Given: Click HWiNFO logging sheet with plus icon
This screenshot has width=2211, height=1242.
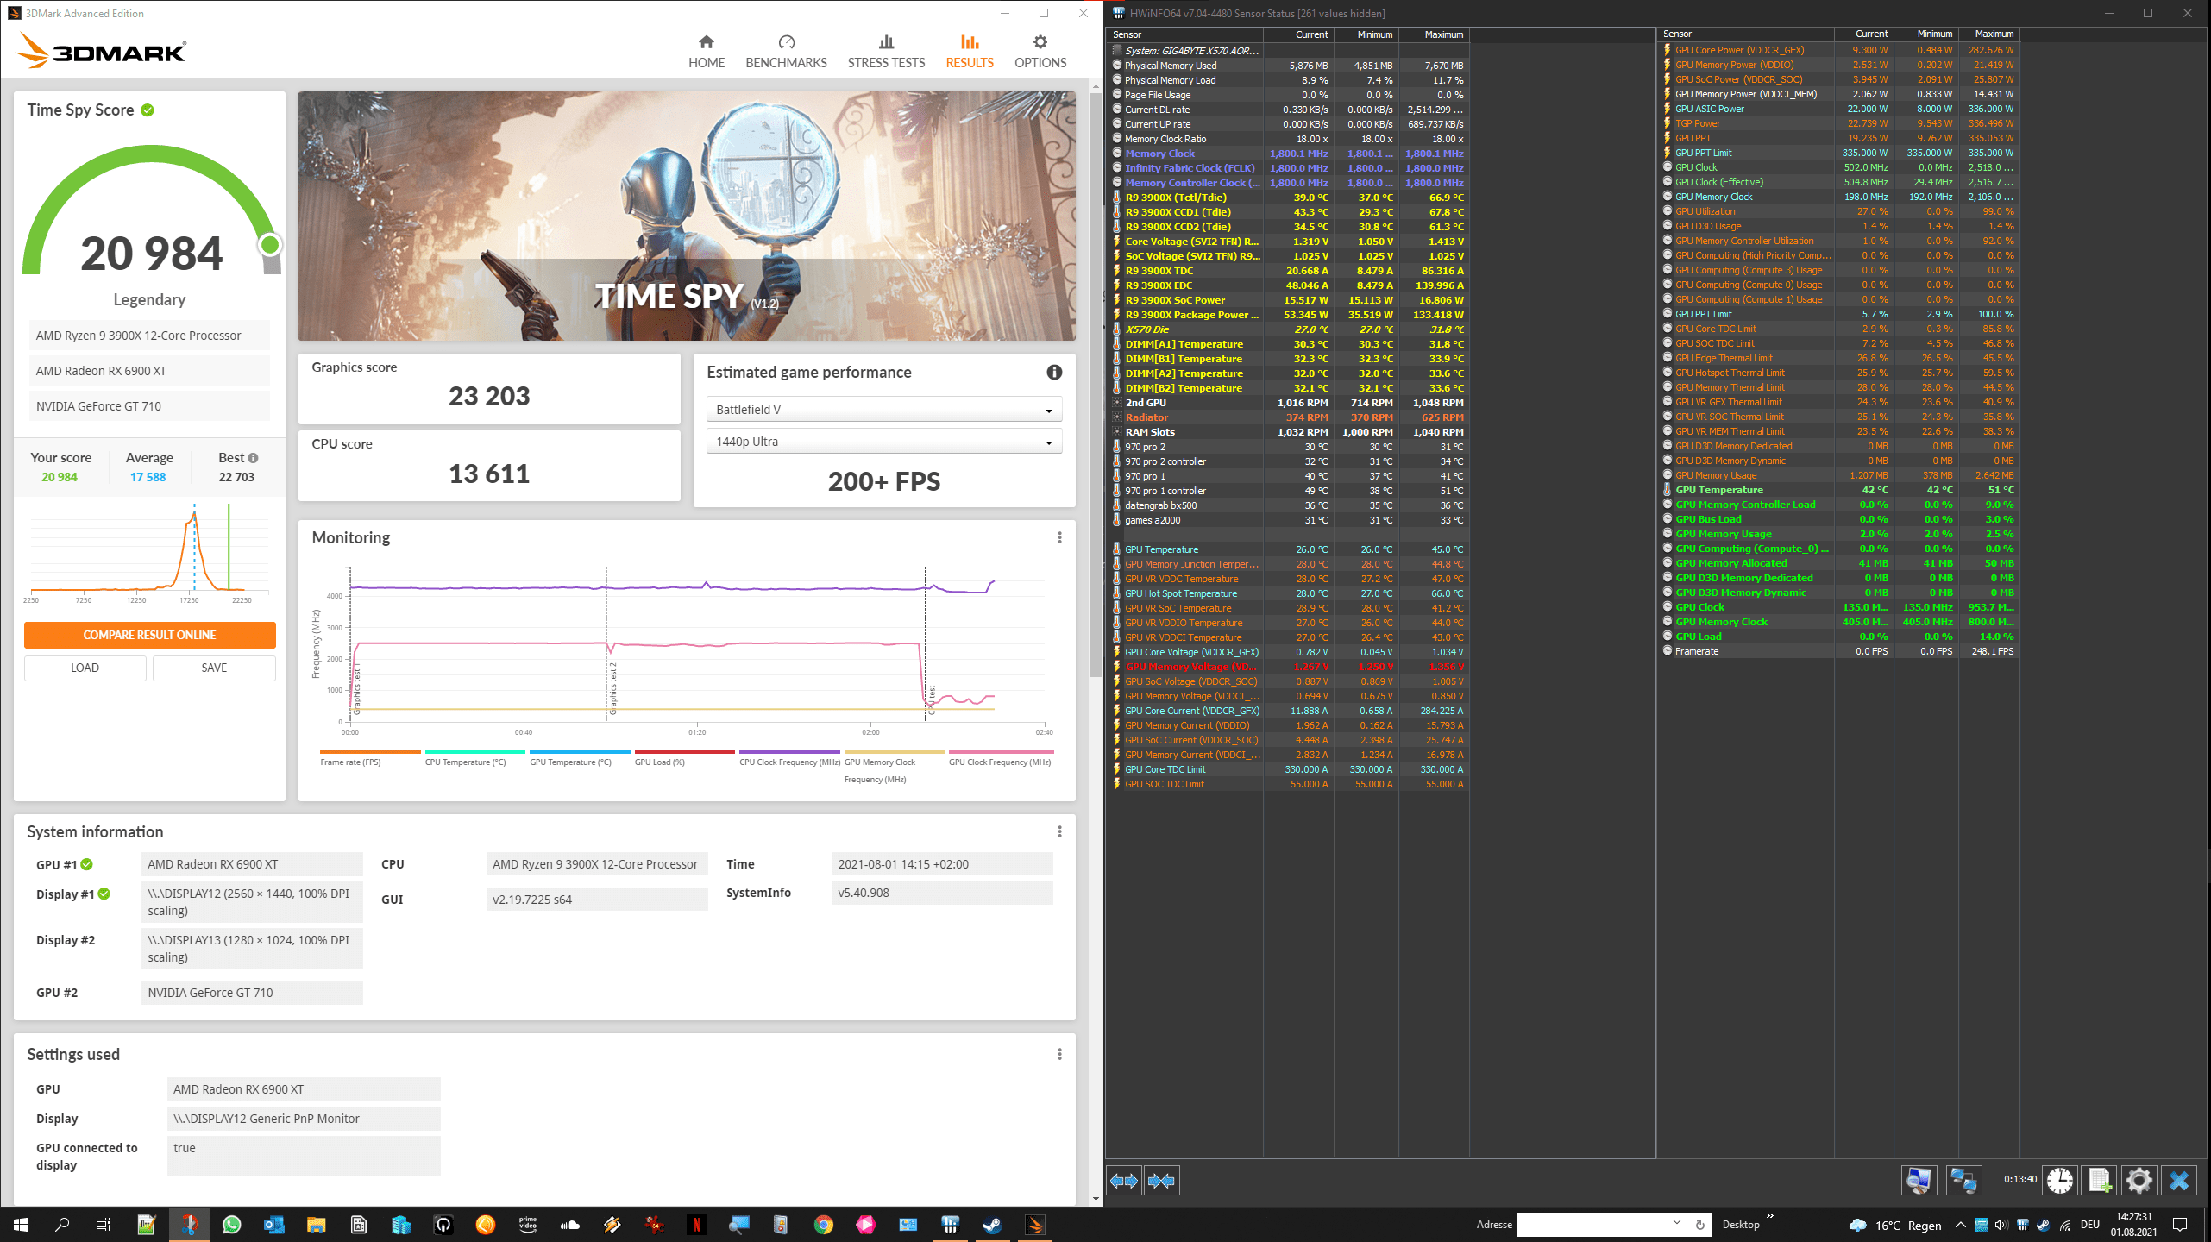Looking at the screenshot, I should (x=2100, y=1180).
